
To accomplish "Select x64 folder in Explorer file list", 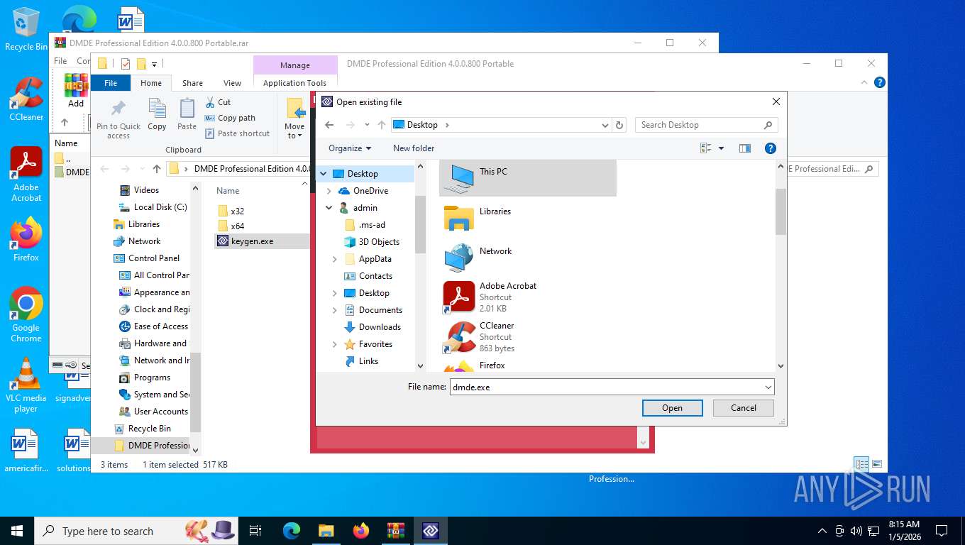I will (231, 226).
